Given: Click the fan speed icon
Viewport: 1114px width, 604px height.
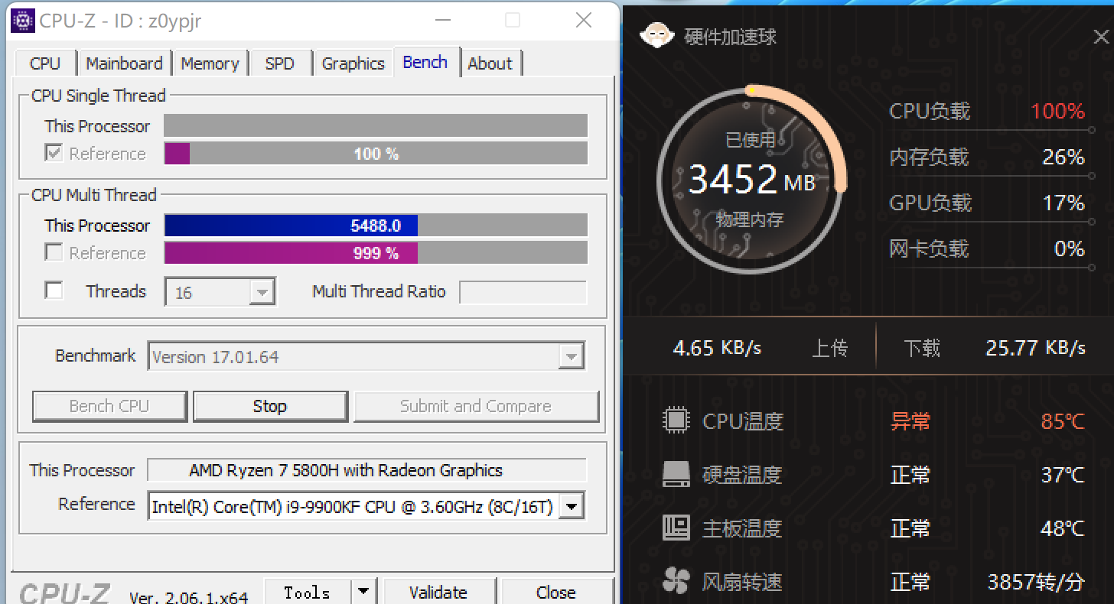Looking at the screenshot, I should point(676,582).
